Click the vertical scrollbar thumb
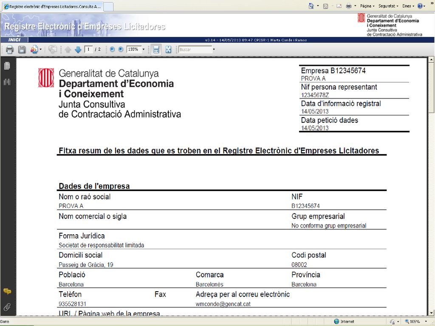This screenshot has width=435, height=326. tap(431, 87)
